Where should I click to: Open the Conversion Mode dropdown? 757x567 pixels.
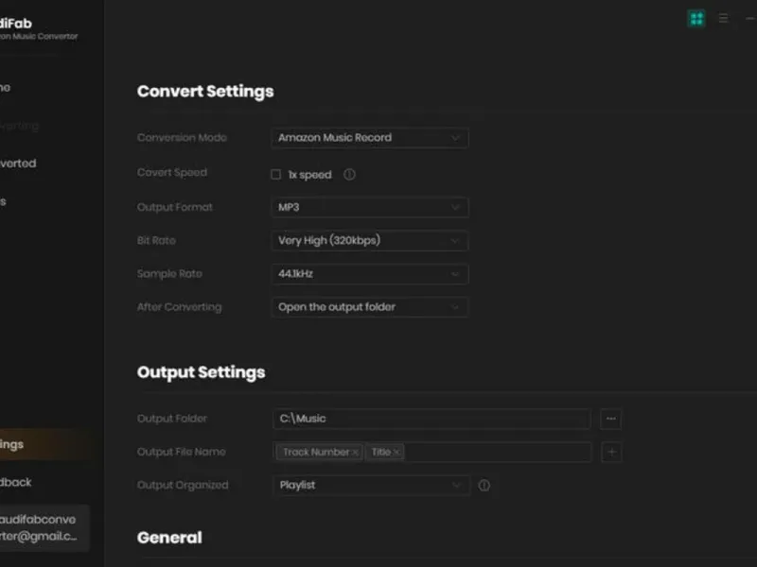click(x=369, y=138)
